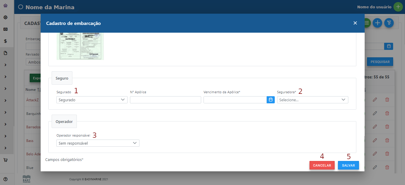Screen dimensions: 405x185
Task: Click the scanned document thumbnail
Action: pyautogui.click(x=80, y=46)
